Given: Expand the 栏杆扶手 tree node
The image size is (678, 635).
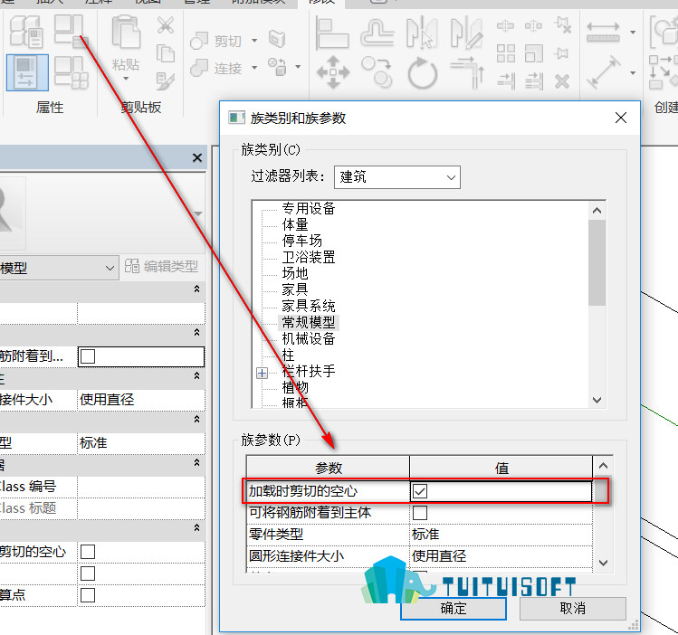Looking at the screenshot, I should tap(262, 373).
